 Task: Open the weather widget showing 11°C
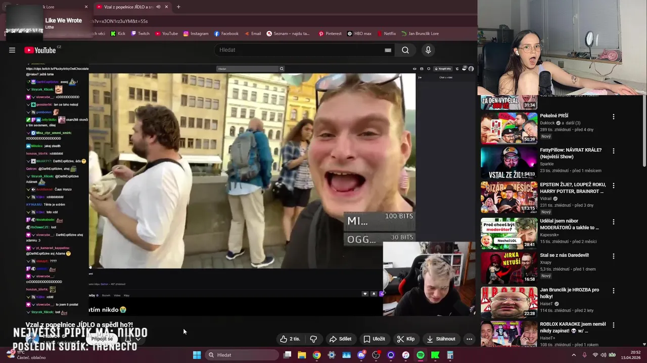[x=26, y=355]
